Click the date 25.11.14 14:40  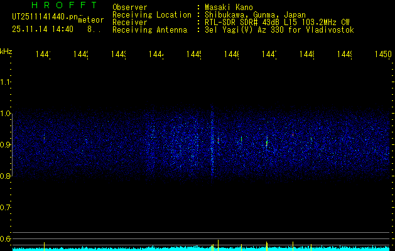pos(43,29)
